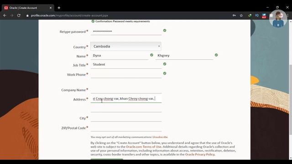The height and width of the screenshot is (164, 292).
Task: Click the padlock site info icon
Action: coord(27,15)
